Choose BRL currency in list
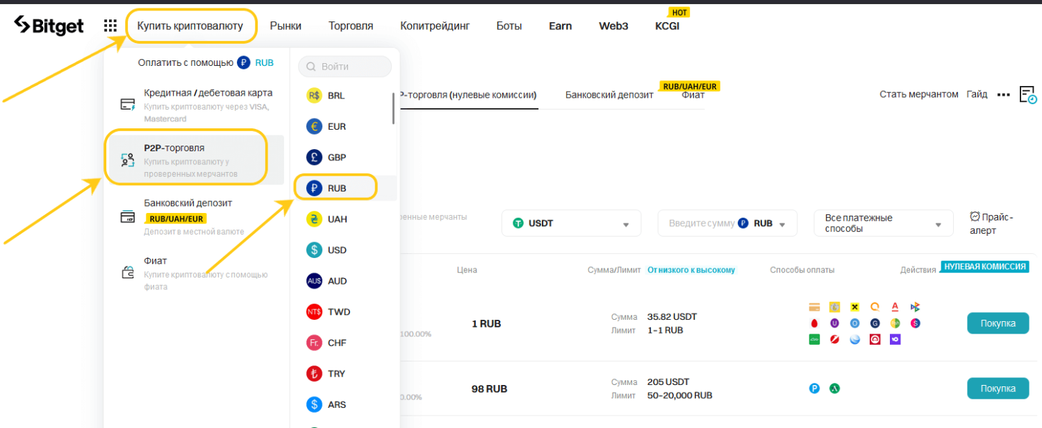1042x428 pixels. [345, 96]
